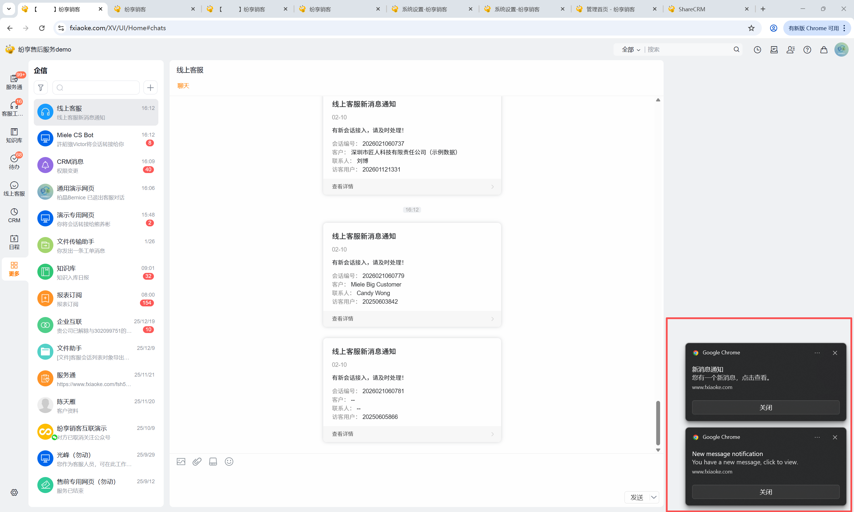Click the filter funnel icon in 企信 panel
This screenshot has height=512, width=854.
click(x=41, y=88)
